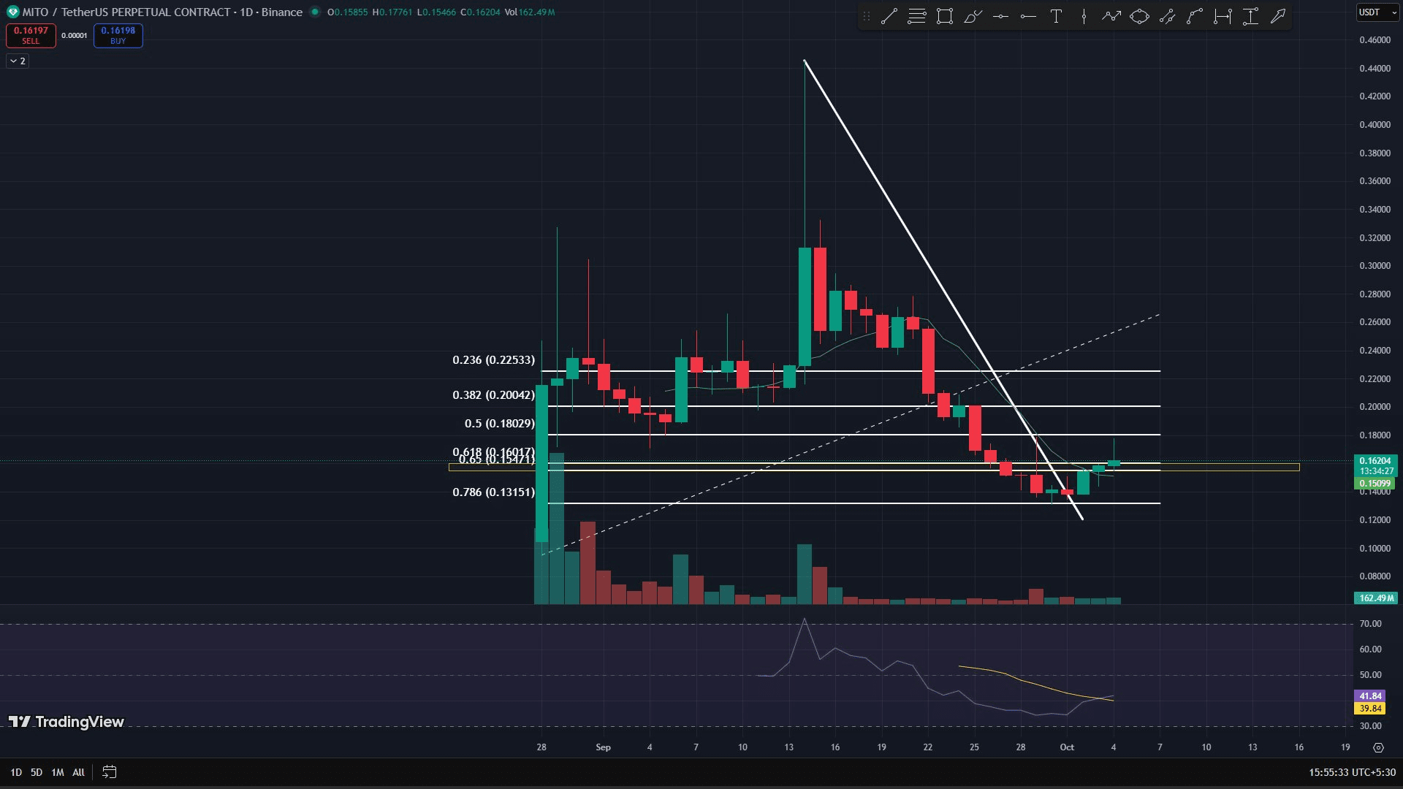This screenshot has width=1403, height=789.
Task: Click the 0.16197 SELL button
Action: pyautogui.click(x=31, y=35)
